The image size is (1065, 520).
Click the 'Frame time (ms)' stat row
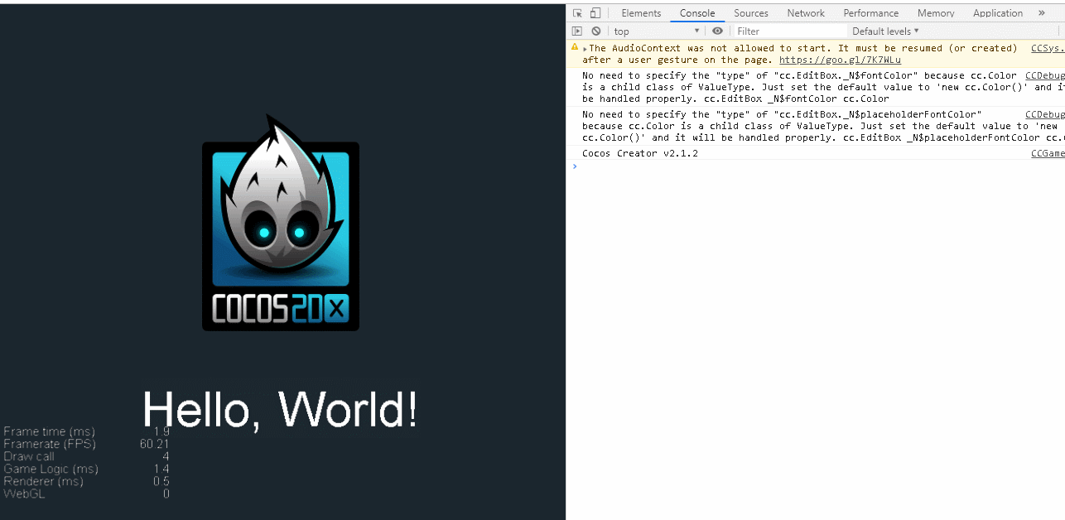coord(86,431)
